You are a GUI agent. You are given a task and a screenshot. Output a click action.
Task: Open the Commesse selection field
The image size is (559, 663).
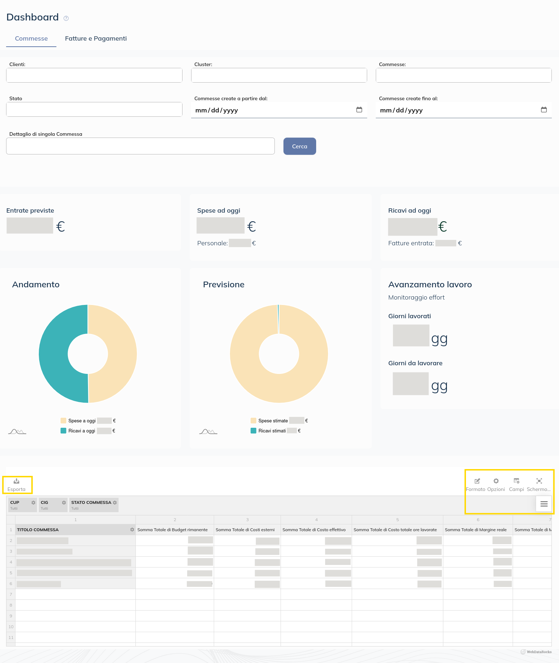(464, 75)
